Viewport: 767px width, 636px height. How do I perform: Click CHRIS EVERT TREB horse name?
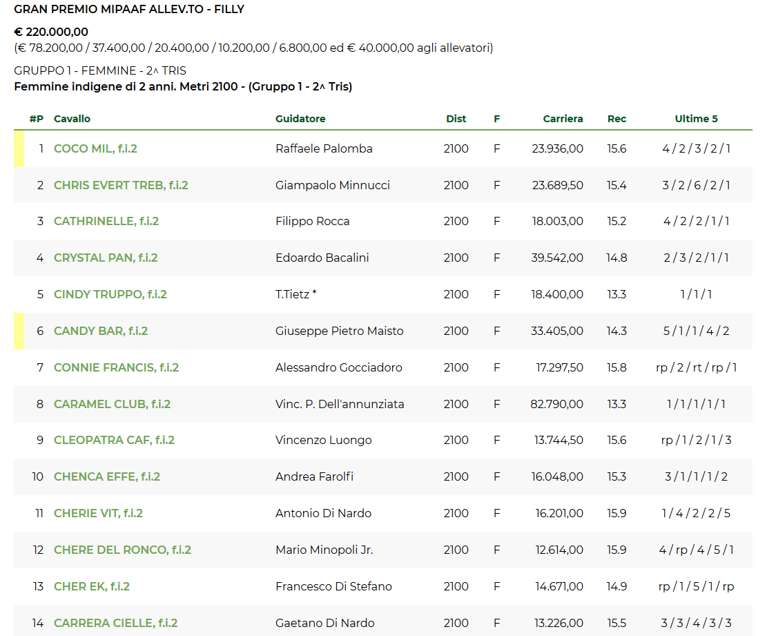click(x=121, y=185)
